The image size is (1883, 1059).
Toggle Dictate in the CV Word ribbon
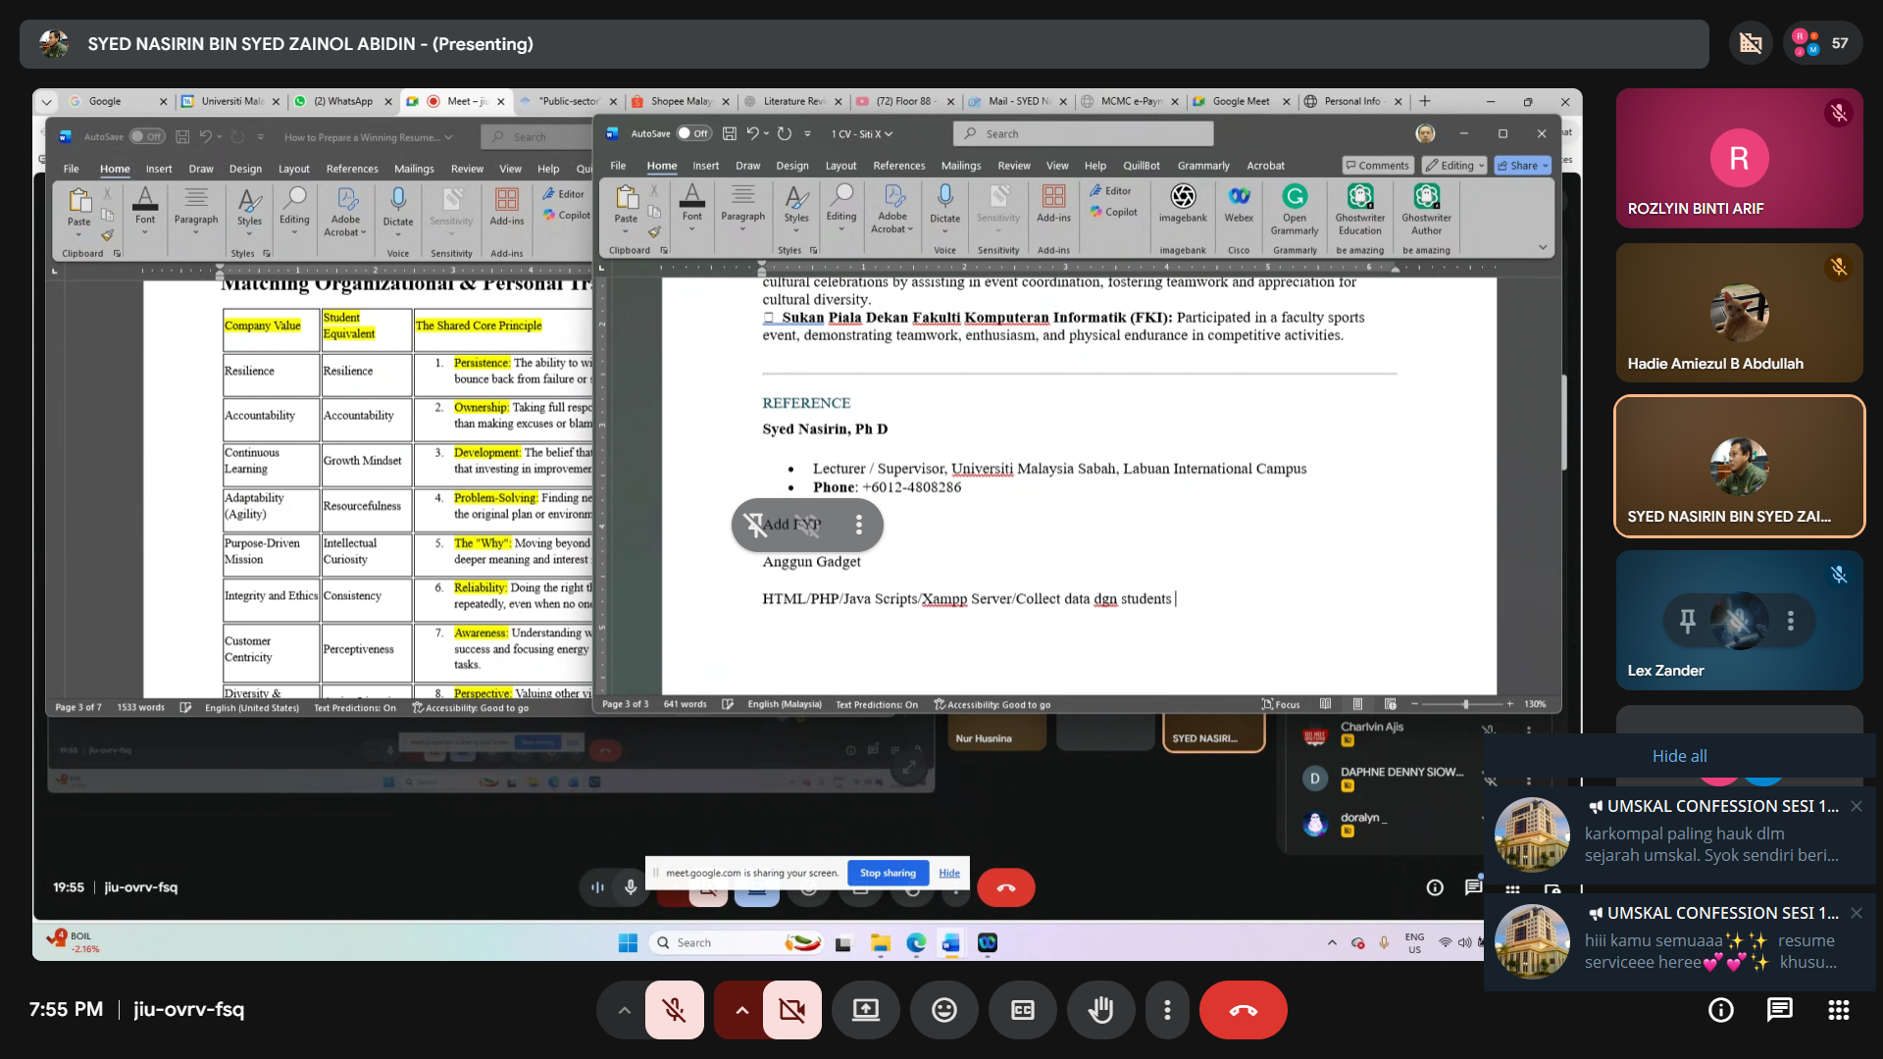pos(944,204)
